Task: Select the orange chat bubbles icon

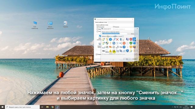Action: tap(110, 47)
